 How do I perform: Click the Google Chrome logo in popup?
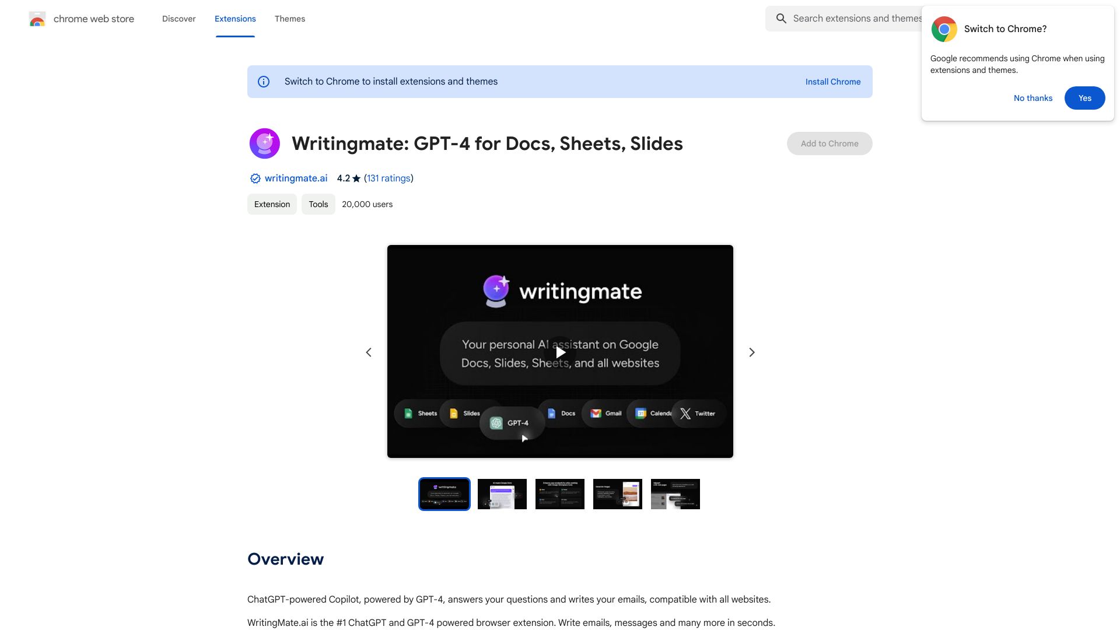(x=944, y=29)
